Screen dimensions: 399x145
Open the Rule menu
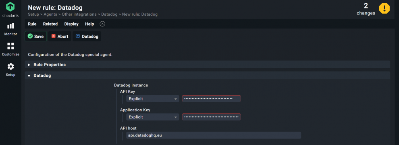point(32,24)
